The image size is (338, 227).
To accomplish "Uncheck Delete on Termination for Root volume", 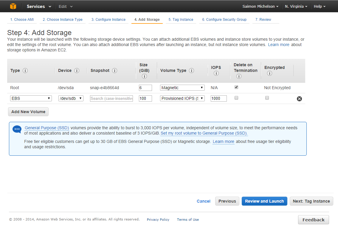I will tap(236, 87).
